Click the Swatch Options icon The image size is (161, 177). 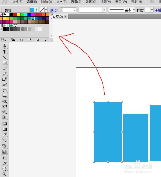(21, 40)
